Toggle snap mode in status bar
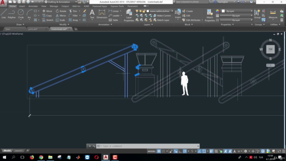Image resolution: width=286 pixels, height=161 pixels. coord(164,151)
